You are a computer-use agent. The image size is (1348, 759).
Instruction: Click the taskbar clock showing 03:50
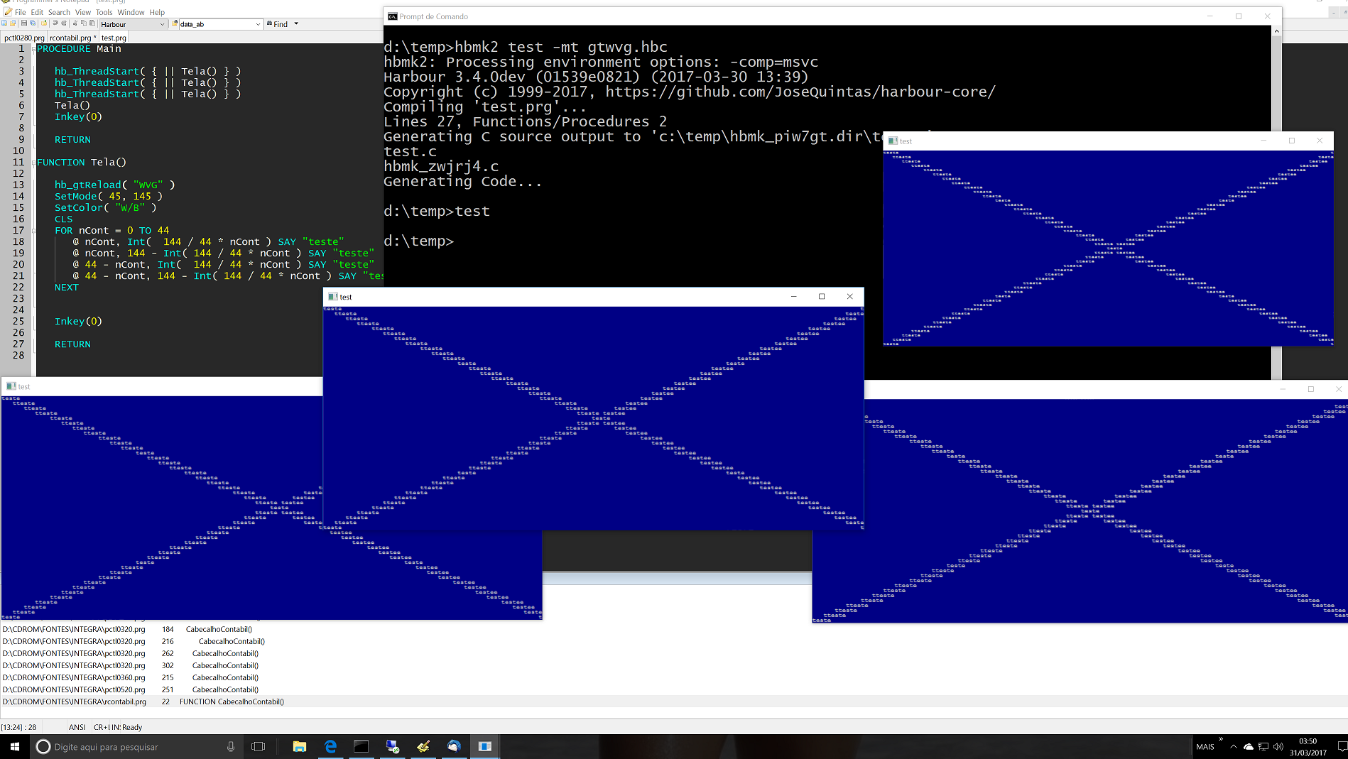[x=1308, y=747]
